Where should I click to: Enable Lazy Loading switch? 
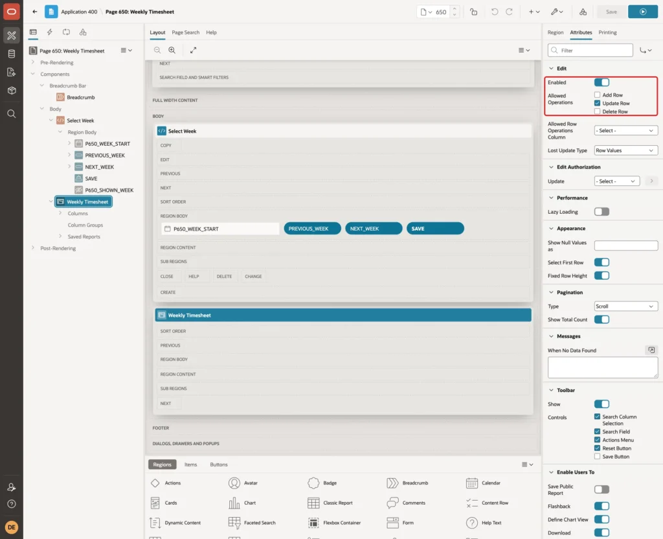pyautogui.click(x=601, y=212)
